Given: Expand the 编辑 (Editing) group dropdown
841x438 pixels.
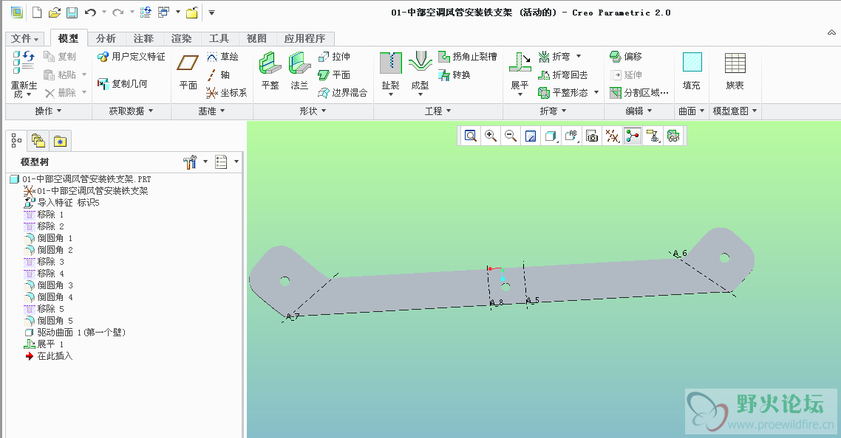Looking at the screenshot, I should 639,111.
